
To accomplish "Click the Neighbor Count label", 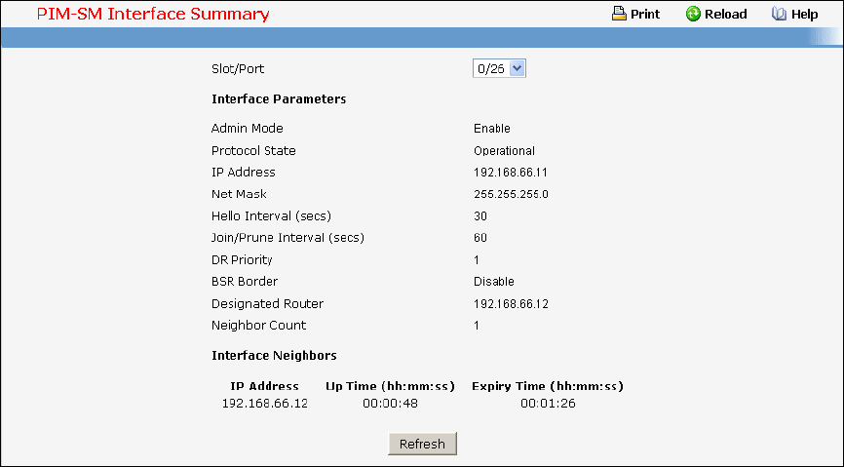I will pos(258,326).
